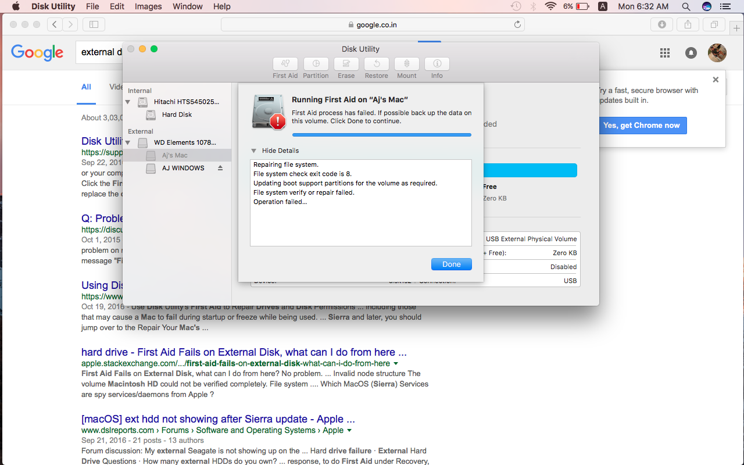
Task: Click Yes, get Chrome now button
Action: pos(642,126)
